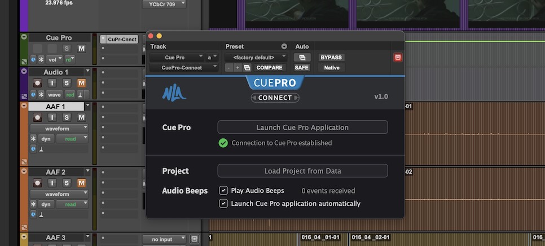
Task: Click the COMPARE button
Action: [x=269, y=68]
